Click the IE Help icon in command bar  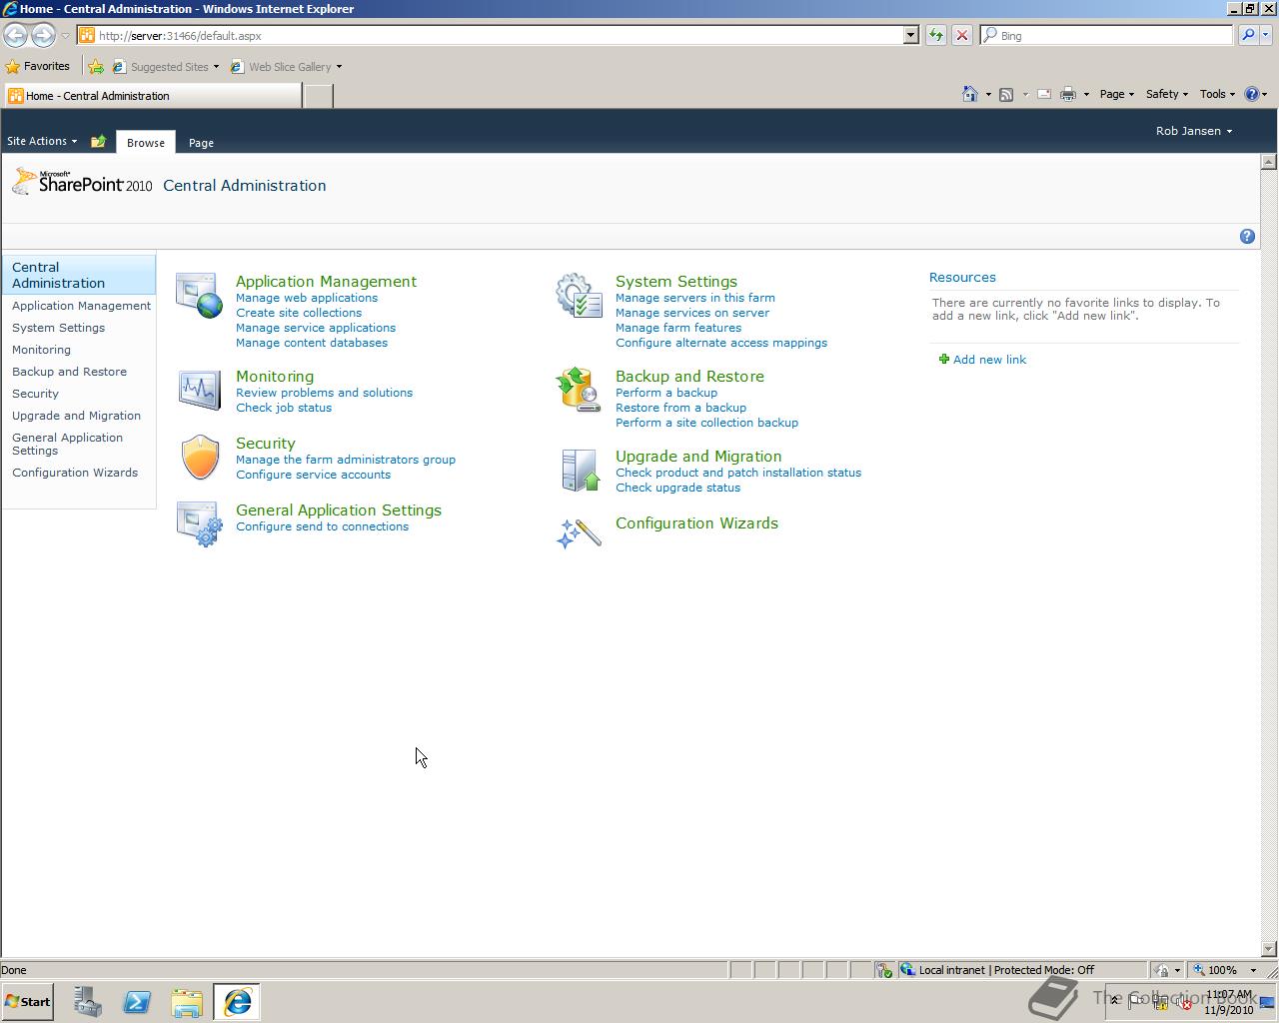coord(1251,94)
